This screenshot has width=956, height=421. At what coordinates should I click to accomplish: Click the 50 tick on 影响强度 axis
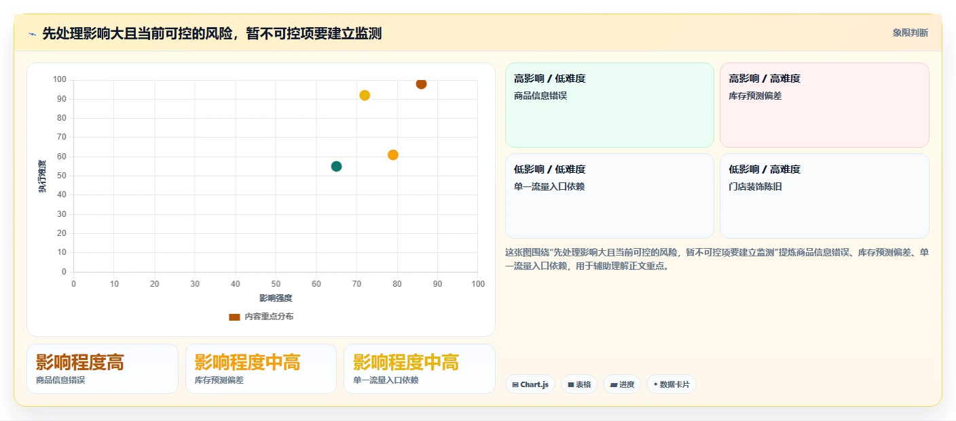point(276,283)
